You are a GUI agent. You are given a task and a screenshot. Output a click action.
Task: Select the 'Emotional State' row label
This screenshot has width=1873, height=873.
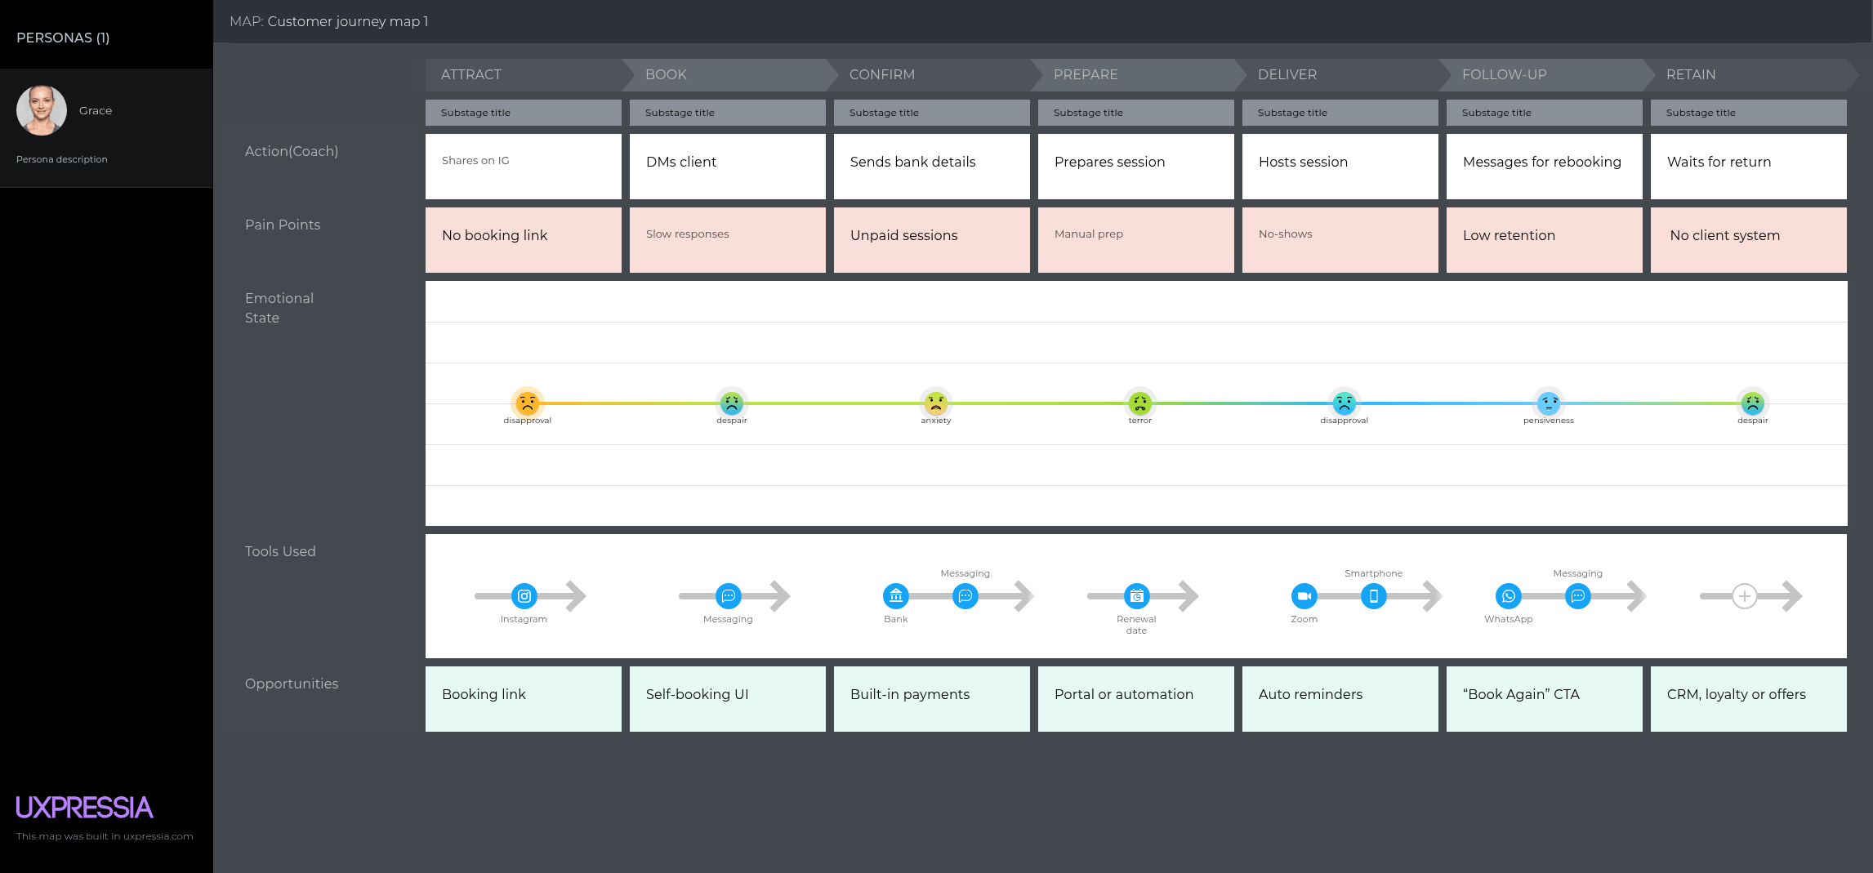click(x=279, y=308)
